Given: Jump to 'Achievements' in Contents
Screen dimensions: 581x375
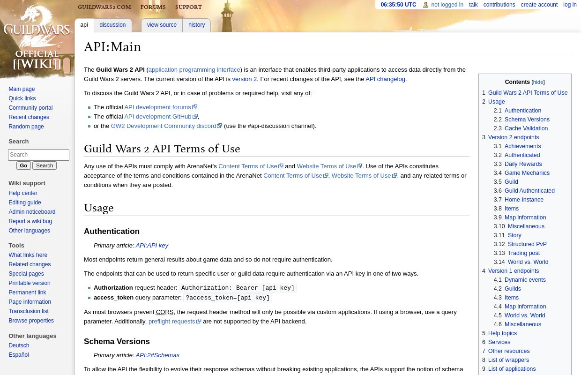Looking at the screenshot, I should (523, 146).
